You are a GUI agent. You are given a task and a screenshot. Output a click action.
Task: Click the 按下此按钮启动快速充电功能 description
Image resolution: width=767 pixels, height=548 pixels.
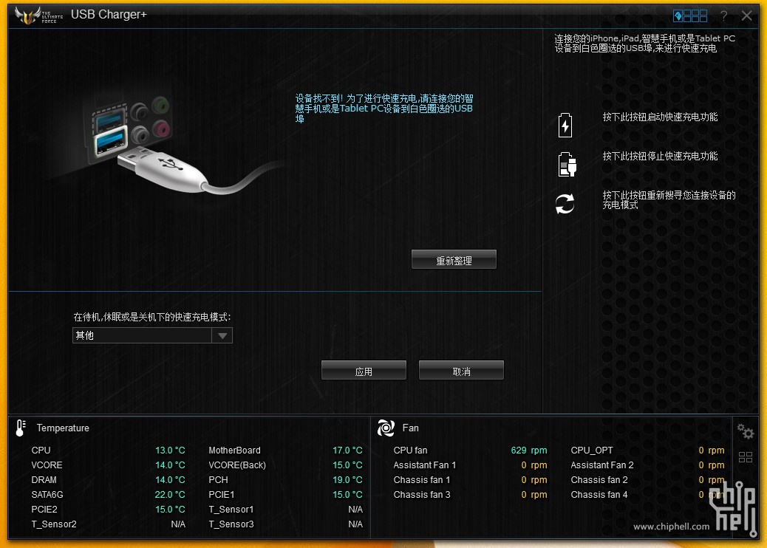[x=660, y=117]
